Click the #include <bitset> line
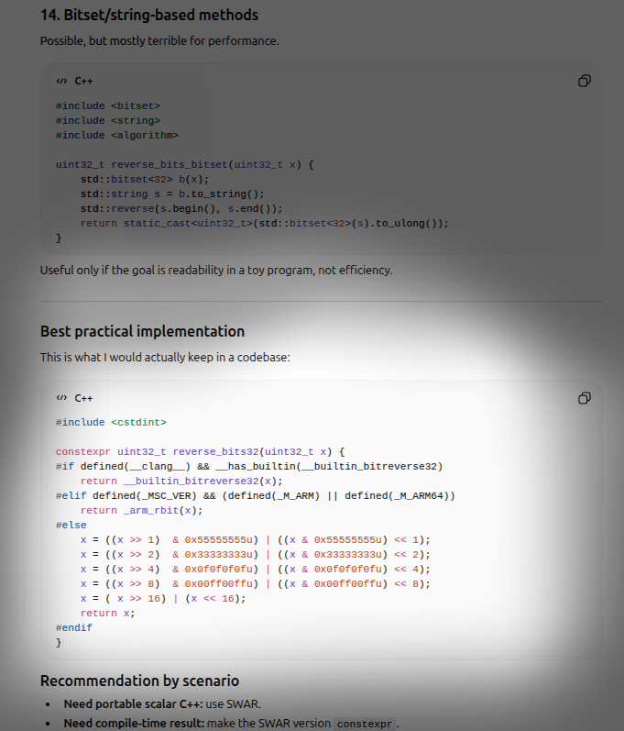Screen dimensions: 624x731 [x=108, y=105]
